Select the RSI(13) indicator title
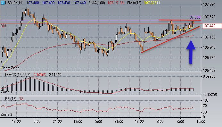This screenshot has height=127, width=222. click(x=11, y=99)
